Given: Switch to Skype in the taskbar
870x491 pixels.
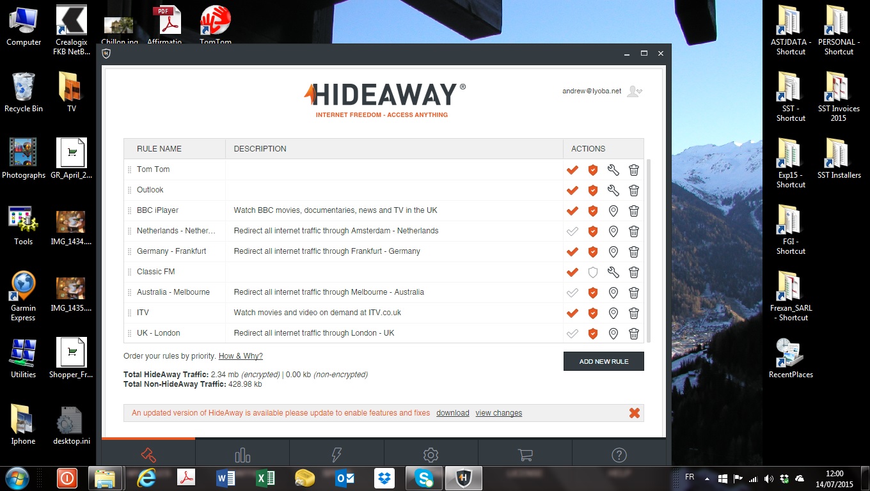Looking at the screenshot, I should point(423,478).
